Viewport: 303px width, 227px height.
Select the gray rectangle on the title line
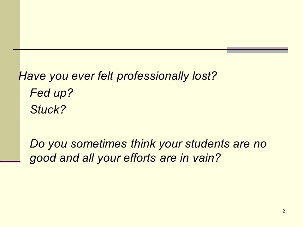click(258, 50)
